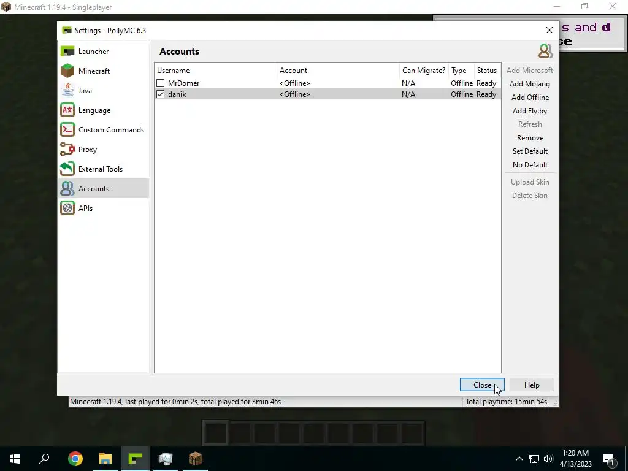This screenshot has height=471, width=628.
Task: Click No Default button
Action: 530,165
